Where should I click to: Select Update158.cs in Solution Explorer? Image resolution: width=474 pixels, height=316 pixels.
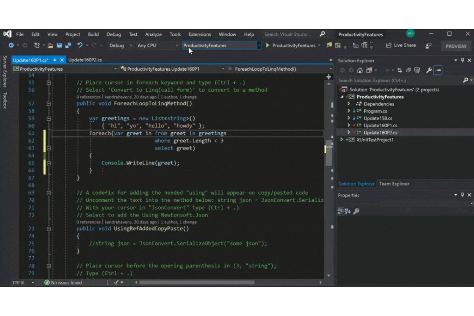pos(378,118)
